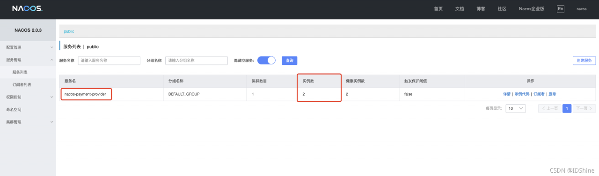Click the NACOS logo
Viewport: 599px width, 176px height.
pos(28,9)
